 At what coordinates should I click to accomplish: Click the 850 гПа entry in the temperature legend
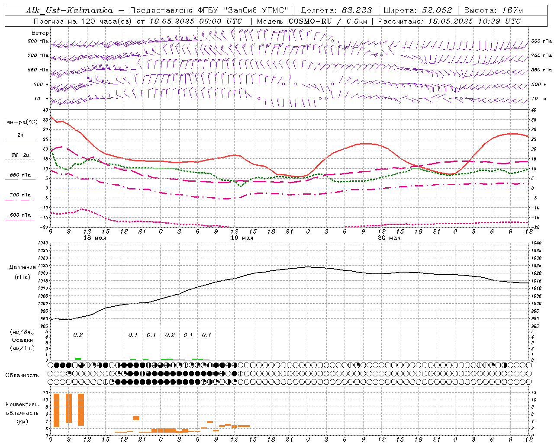pyautogui.click(x=20, y=175)
